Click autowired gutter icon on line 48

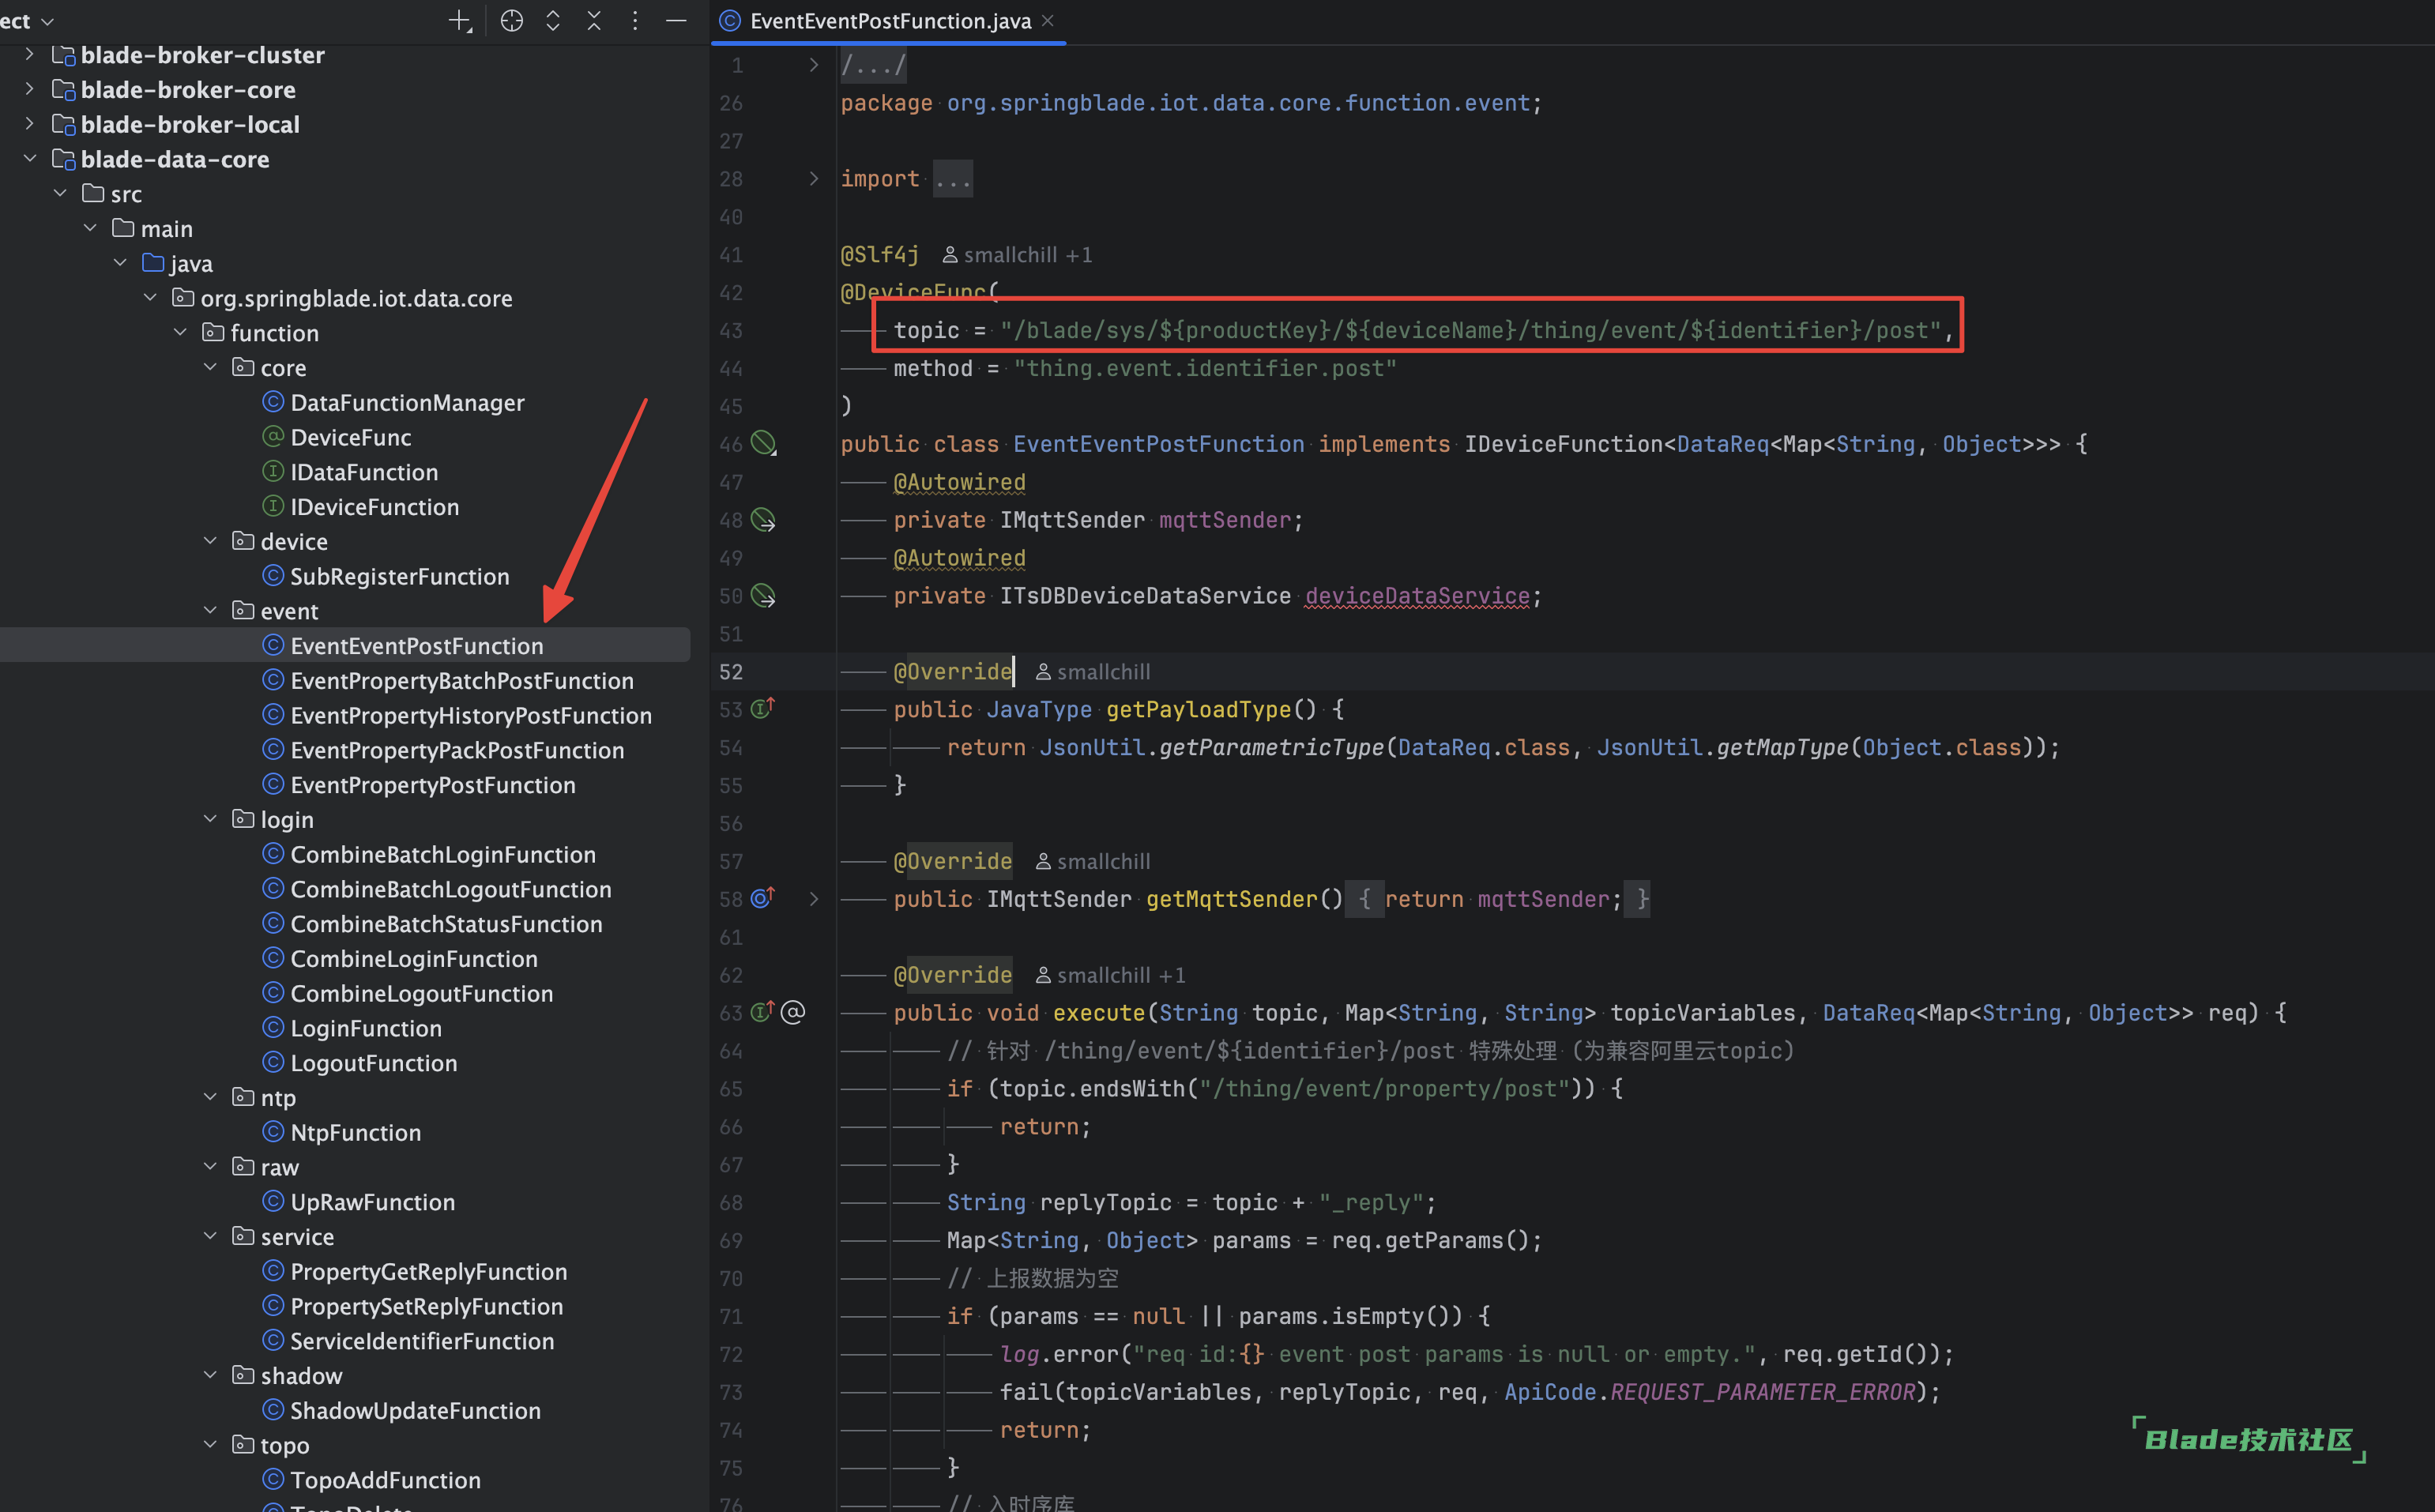pyautogui.click(x=764, y=519)
